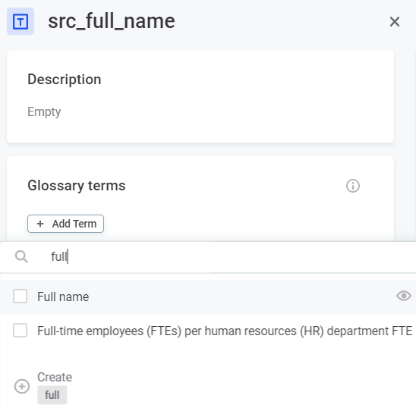The image size is (416, 411).
Task: Select Full-time employees per HR department term
Action: (x=225, y=331)
